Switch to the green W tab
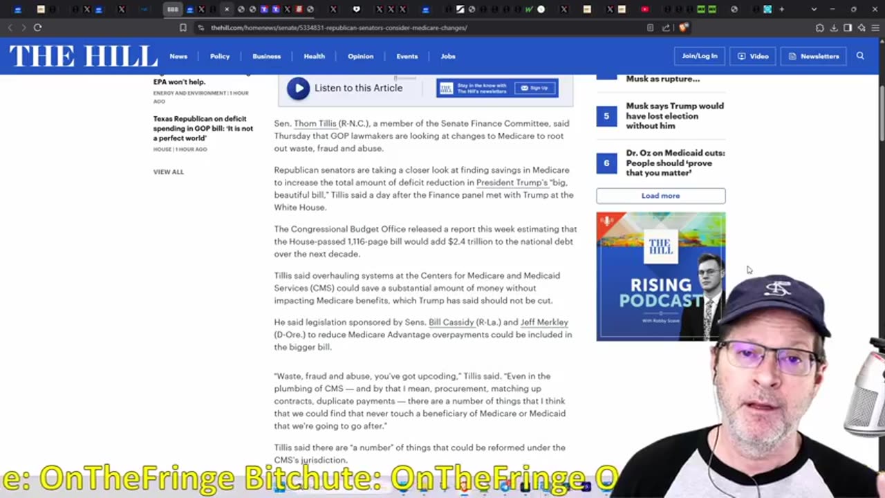The image size is (885, 498). coord(529,9)
